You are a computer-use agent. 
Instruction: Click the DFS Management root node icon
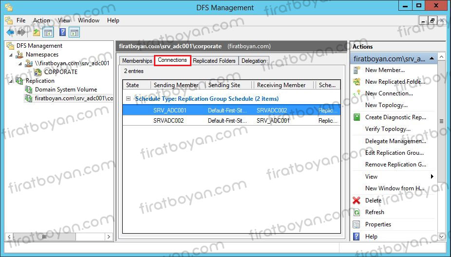coord(10,45)
